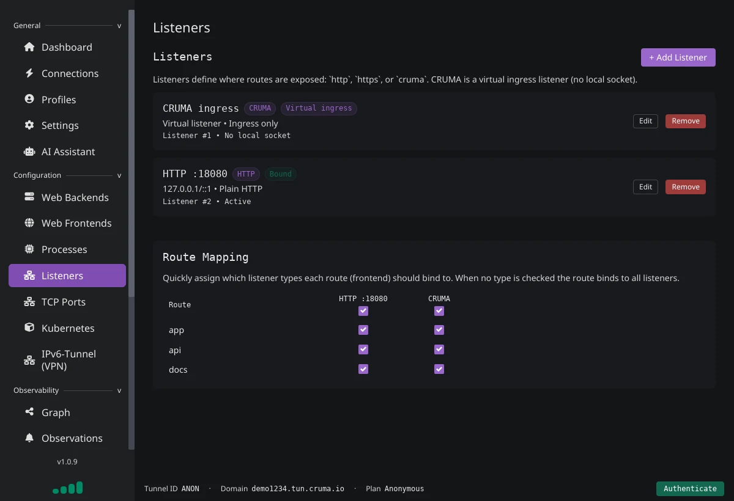The width and height of the screenshot is (734, 501).
Task: Open IPv6-Tunnel (VPN) section
Action: [67, 360]
